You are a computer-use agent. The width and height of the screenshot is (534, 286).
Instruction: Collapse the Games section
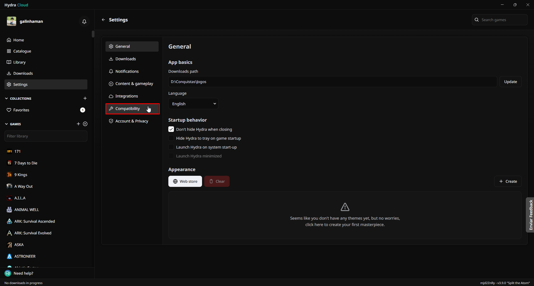click(6, 124)
